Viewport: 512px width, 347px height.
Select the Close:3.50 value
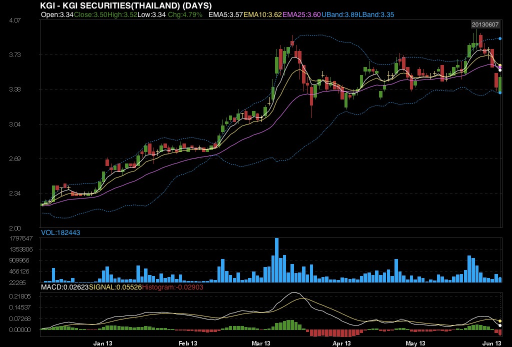(x=90, y=14)
